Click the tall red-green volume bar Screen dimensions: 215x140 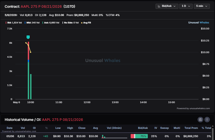tap(28, 70)
